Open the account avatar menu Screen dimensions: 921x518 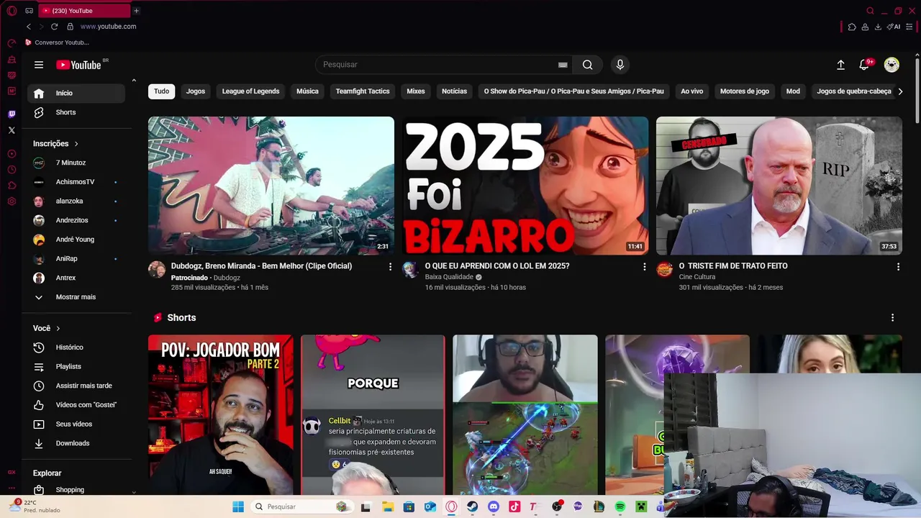pos(891,65)
